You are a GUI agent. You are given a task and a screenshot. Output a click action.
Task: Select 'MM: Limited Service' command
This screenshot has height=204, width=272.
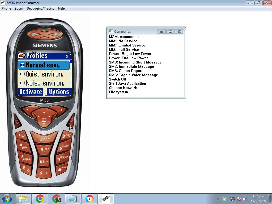tap(127, 45)
